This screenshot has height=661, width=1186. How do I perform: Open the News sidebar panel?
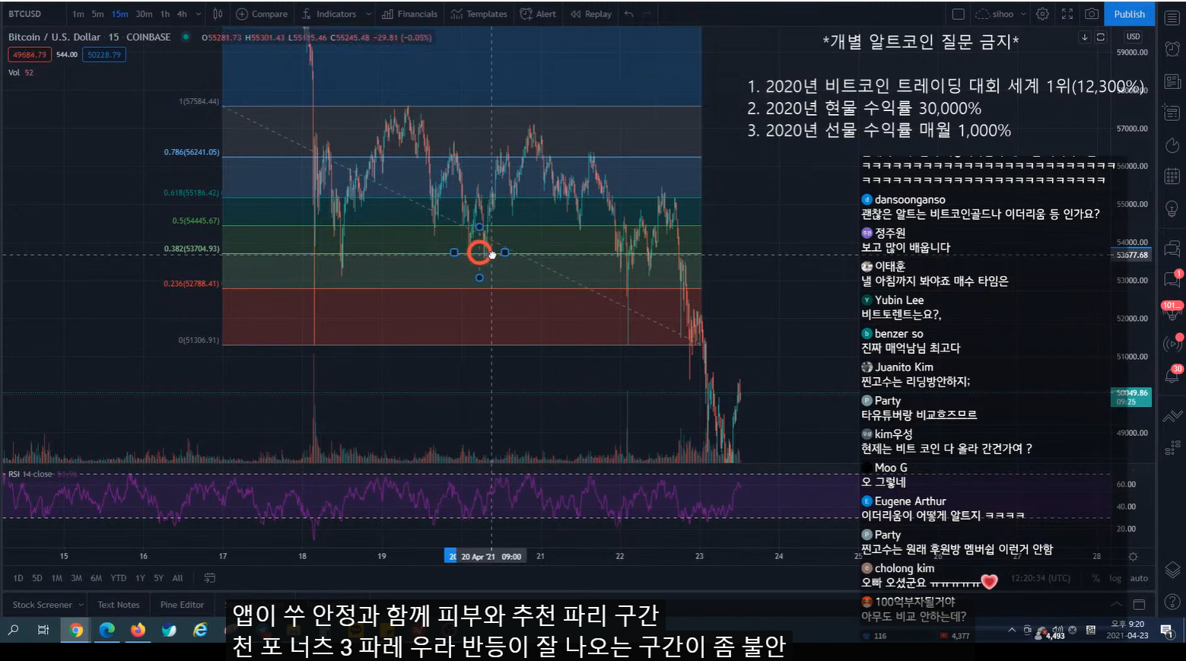1172,81
